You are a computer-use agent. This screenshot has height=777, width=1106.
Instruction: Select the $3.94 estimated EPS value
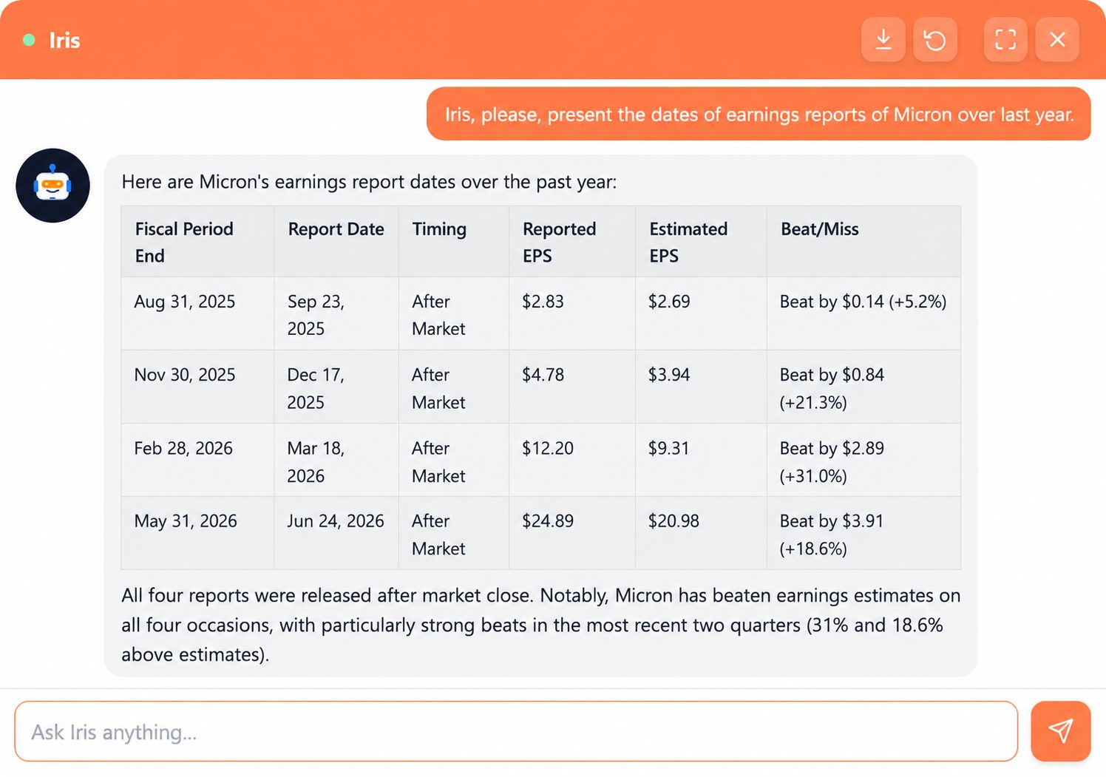click(x=701, y=387)
